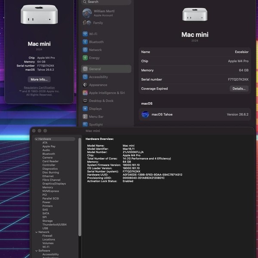Select Graphics/Displays in Hardware list

point(54,184)
